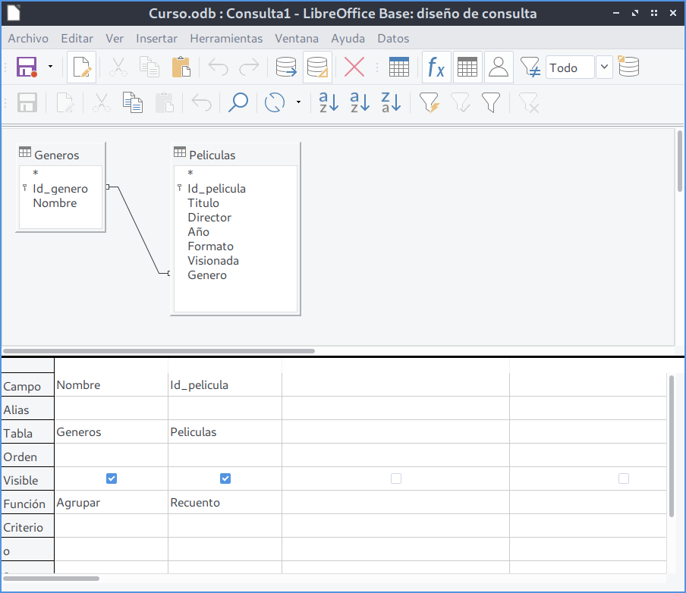This screenshot has height=593, width=686.
Task: Click the Cut scissors in the top toolbar
Action: pyautogui.click(x=118, y=67)
